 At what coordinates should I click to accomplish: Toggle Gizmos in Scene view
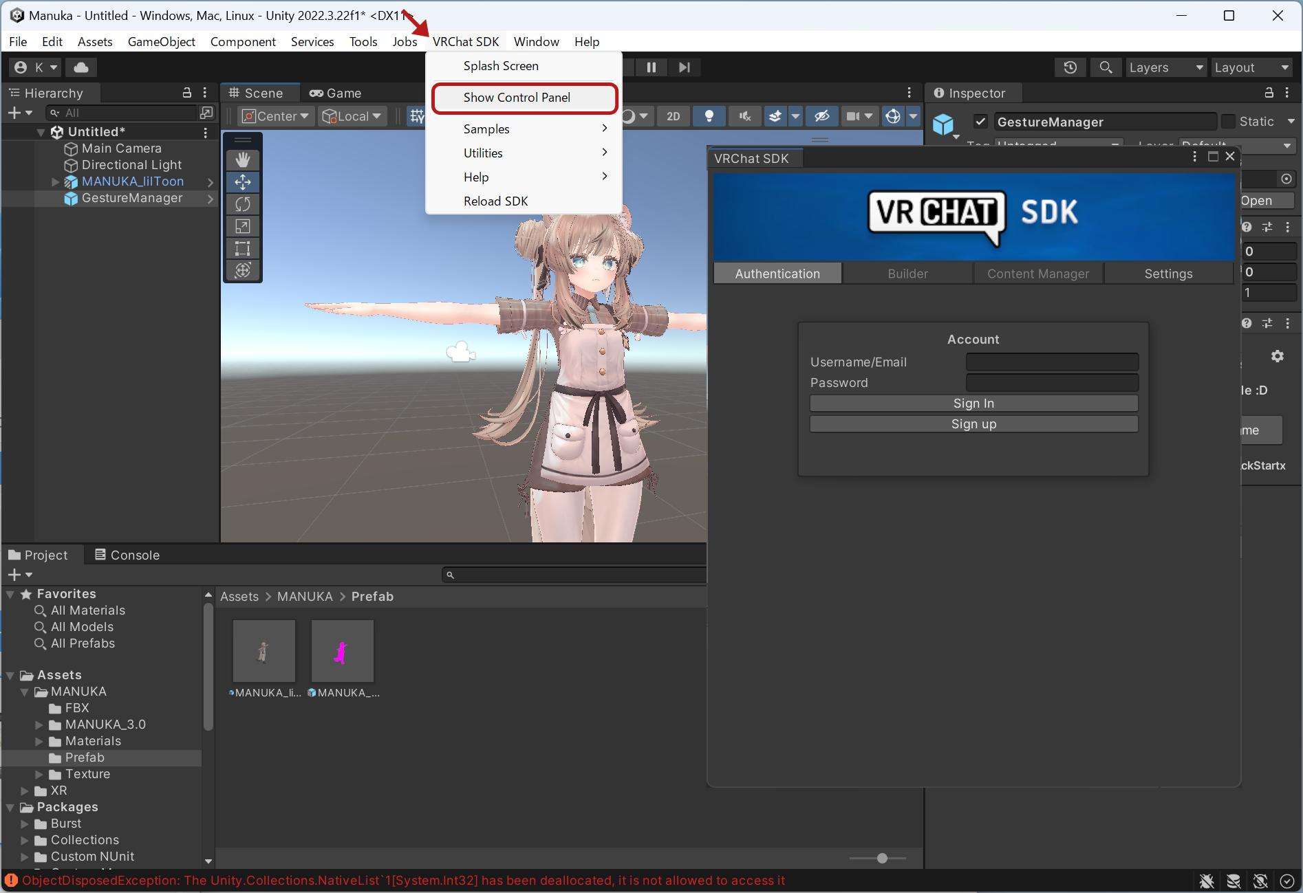pyautogui.click(x=893, y=116)
